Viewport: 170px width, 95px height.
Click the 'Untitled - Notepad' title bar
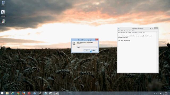pyautogui.click(x=138, y=28)
